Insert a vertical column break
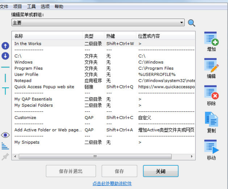This screenshot has width=228, height=189. (x=6, y=78)
